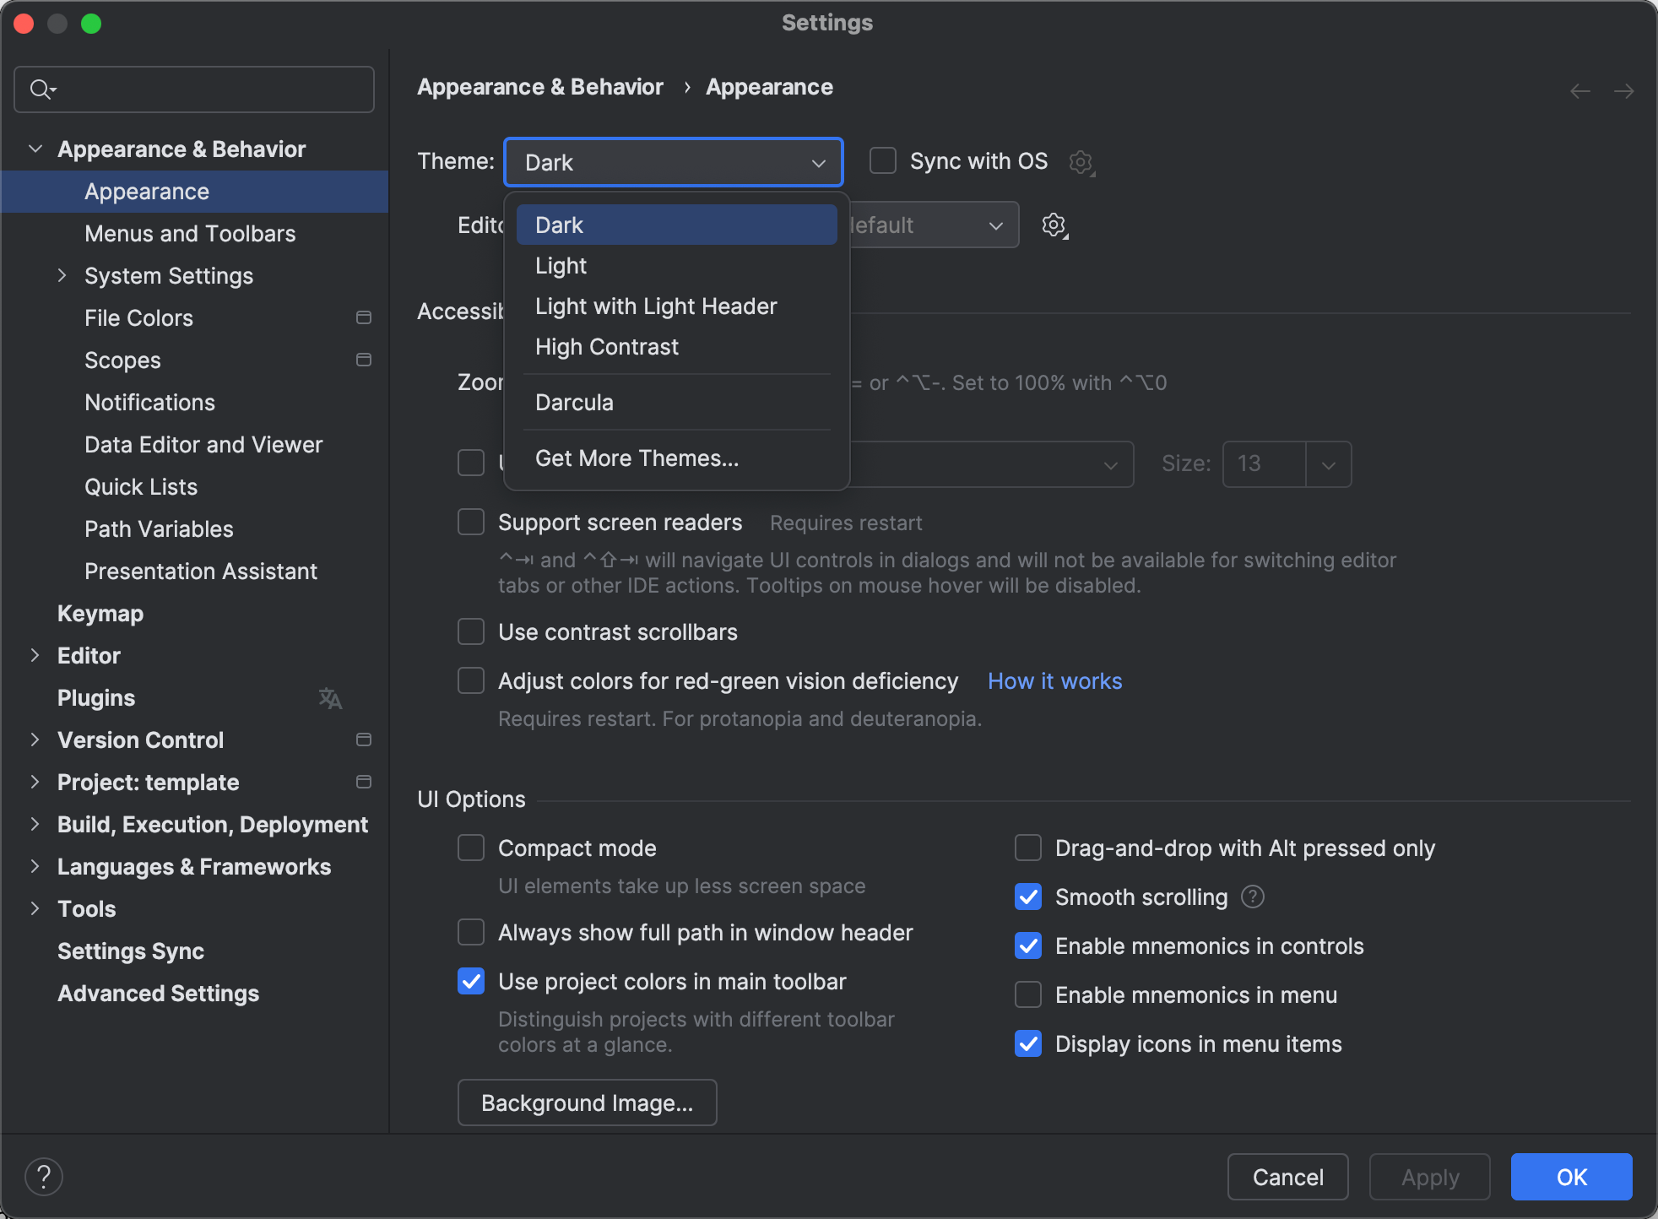Click the translation icon next to Plugins
This screenshot has height=1219, width=1658.
point(328,698)
